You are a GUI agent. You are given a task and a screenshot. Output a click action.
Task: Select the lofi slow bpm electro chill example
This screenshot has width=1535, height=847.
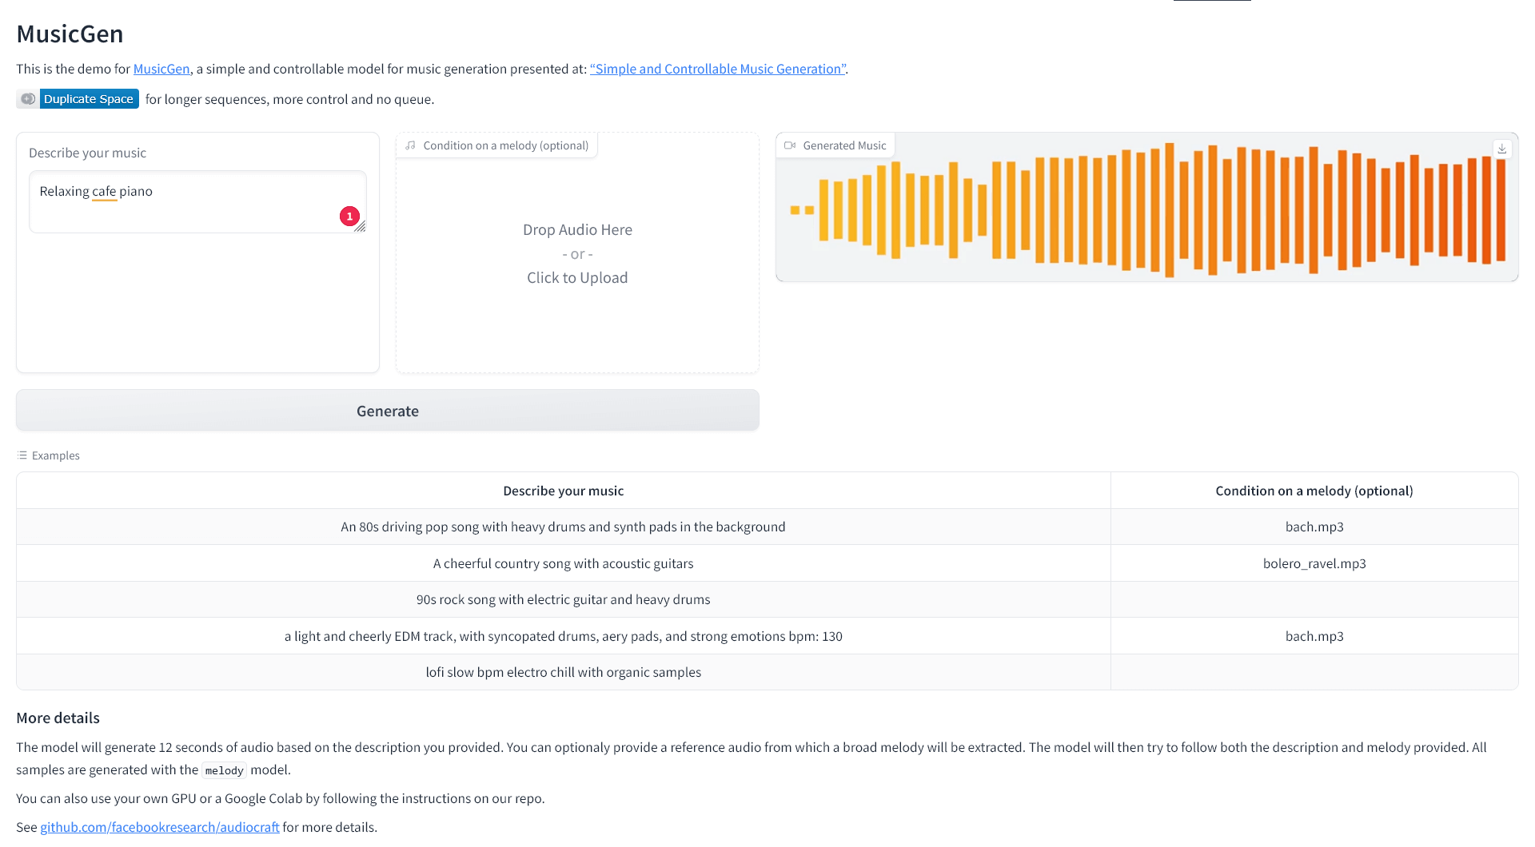(x=563, y=672)
